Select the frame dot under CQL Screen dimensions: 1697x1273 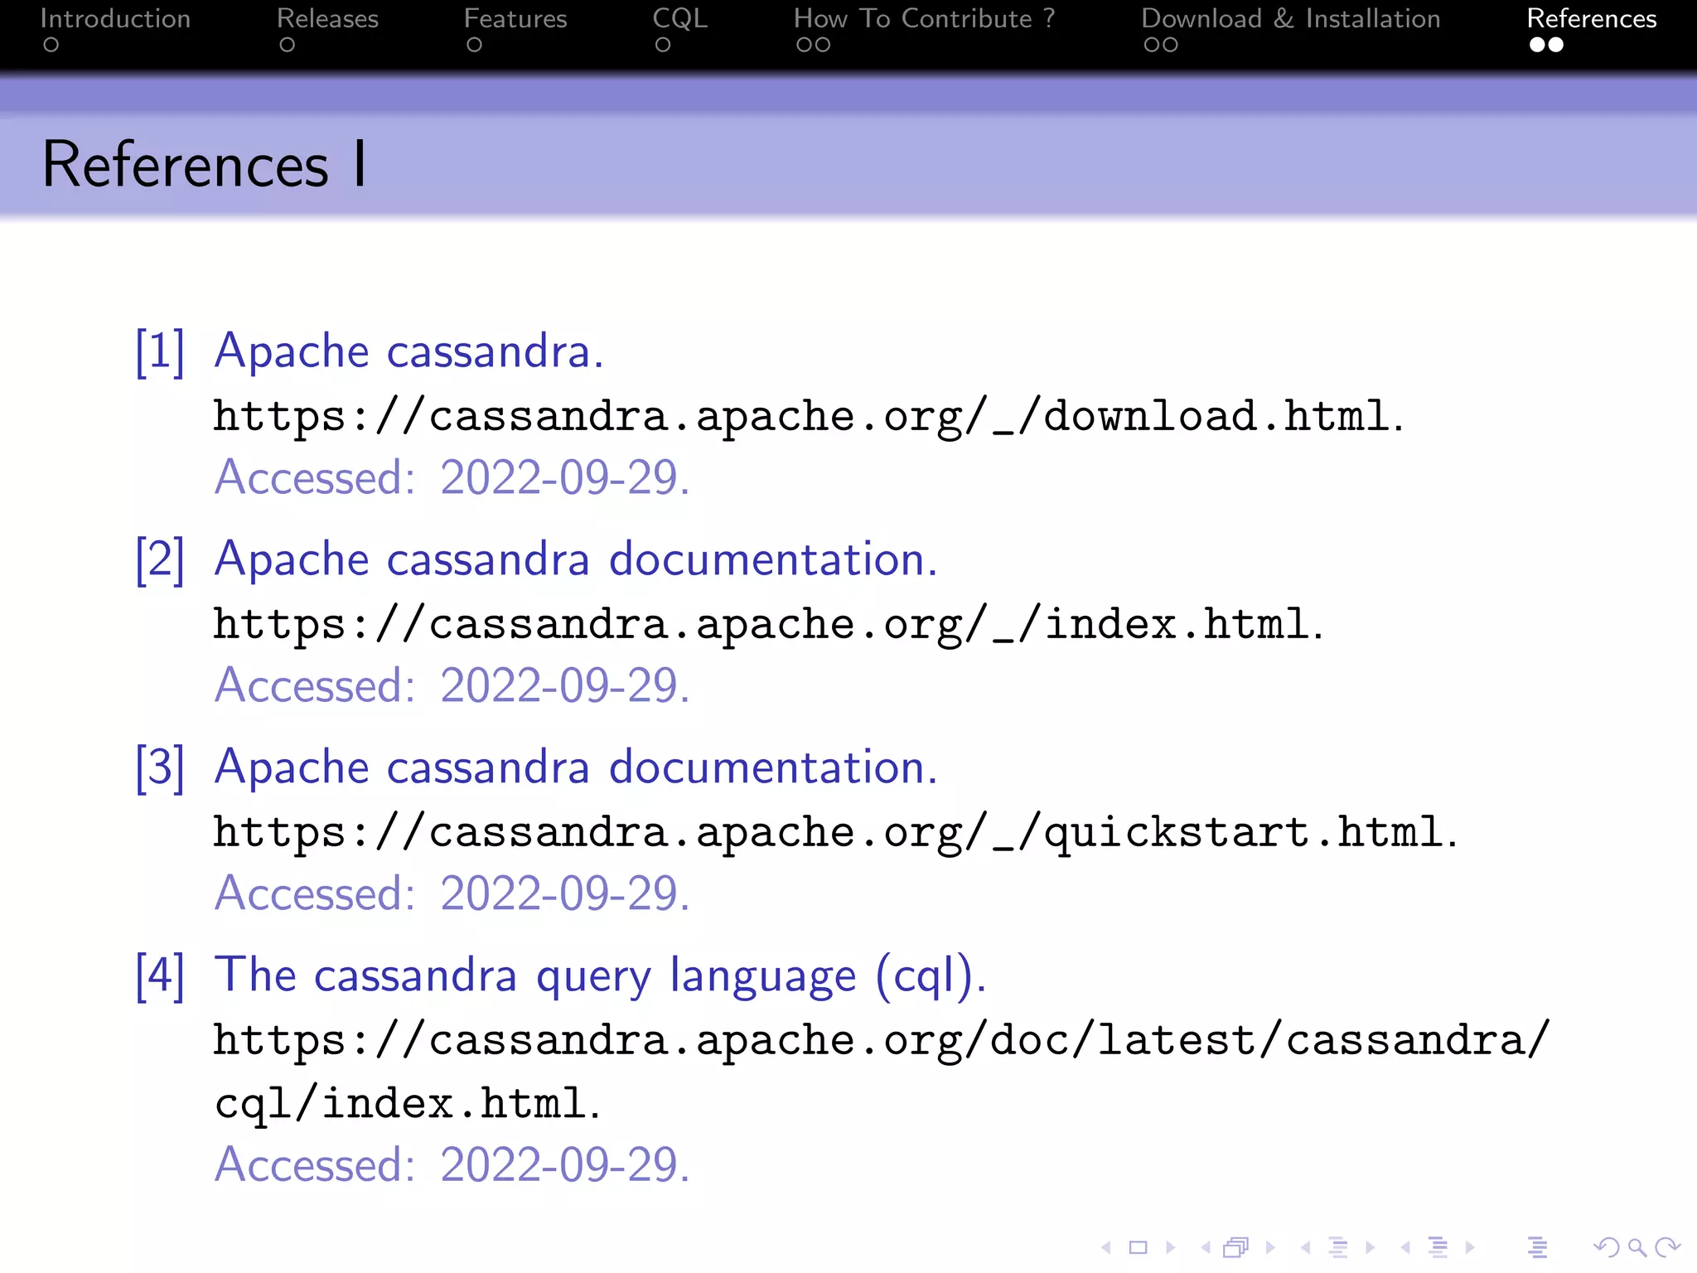663,45
